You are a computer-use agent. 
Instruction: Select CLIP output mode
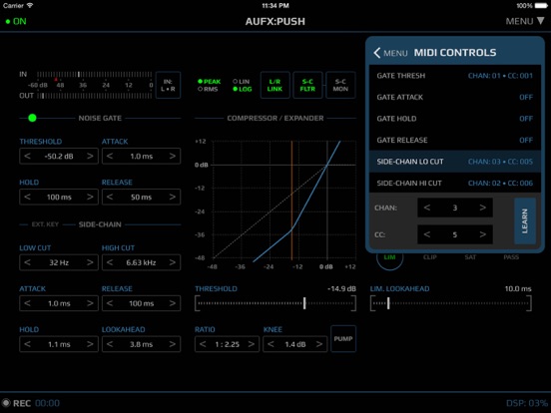click(x=430, y=257)
